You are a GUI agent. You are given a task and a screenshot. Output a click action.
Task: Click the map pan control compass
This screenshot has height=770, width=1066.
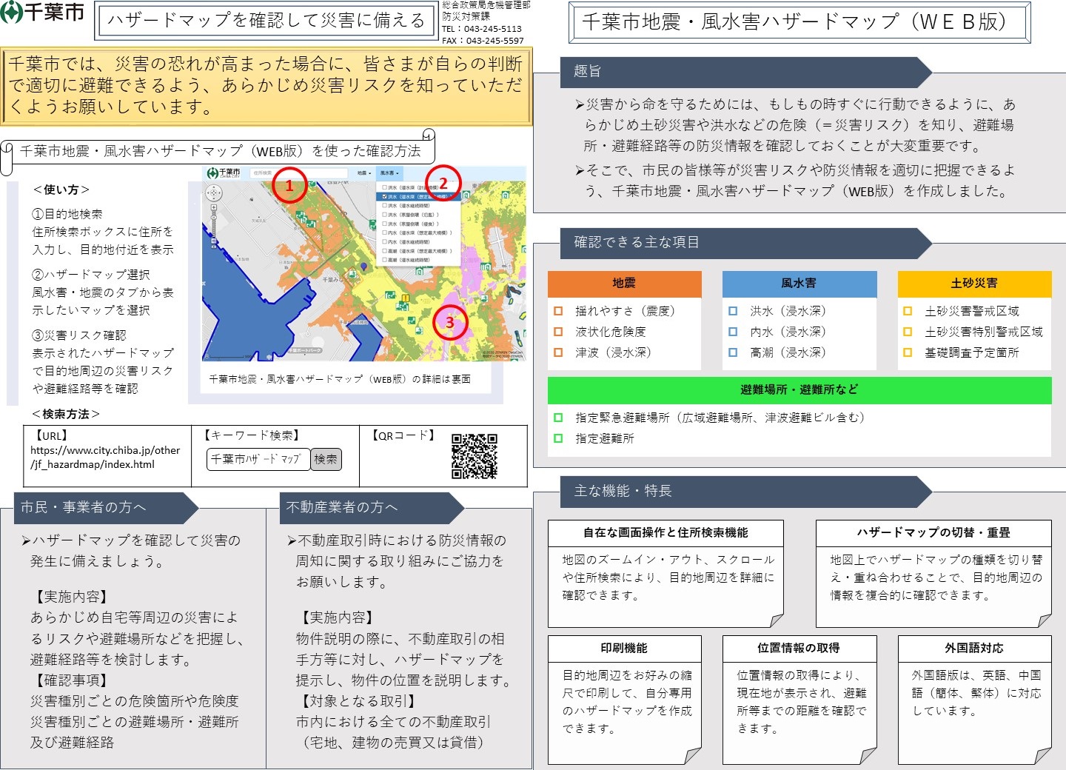pos(213,194)
